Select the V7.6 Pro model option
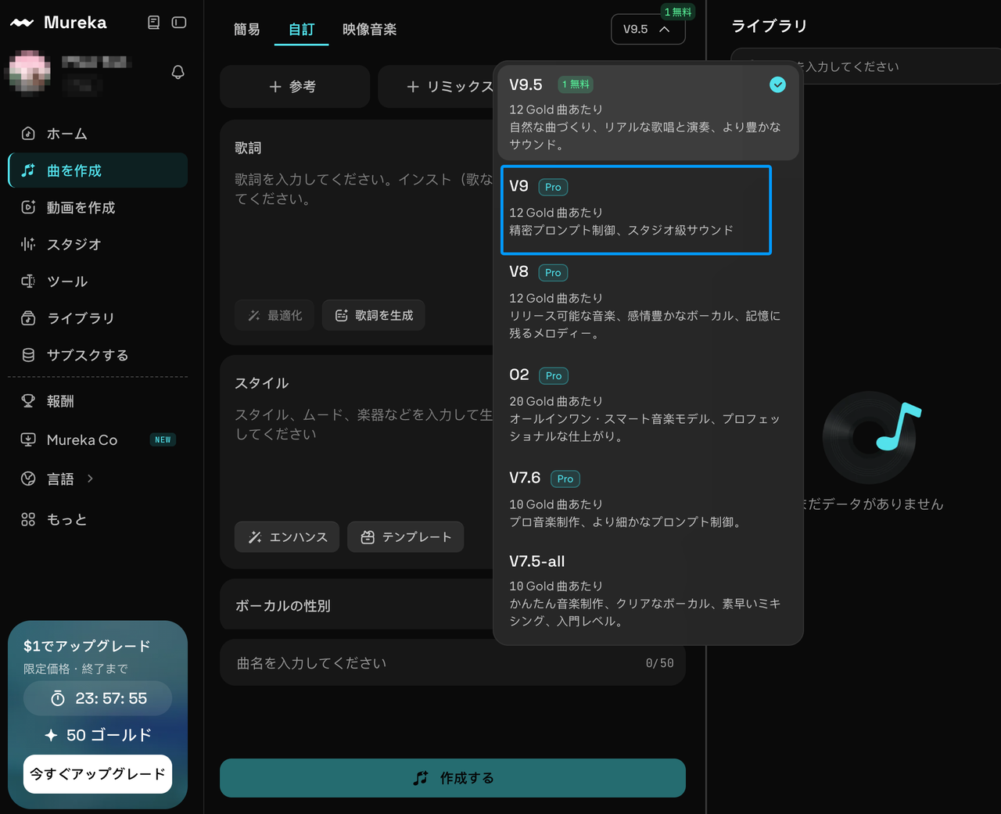Screen dimensions: 1001x814 [x=648, y=499]
